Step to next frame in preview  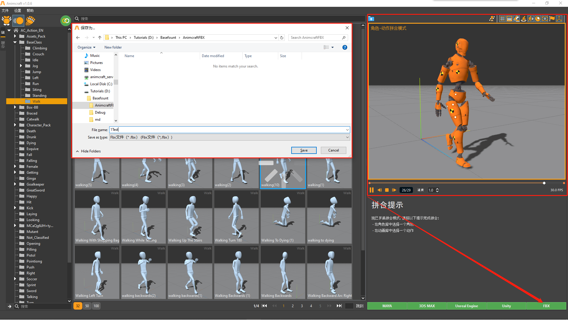(x=394, y=190)
